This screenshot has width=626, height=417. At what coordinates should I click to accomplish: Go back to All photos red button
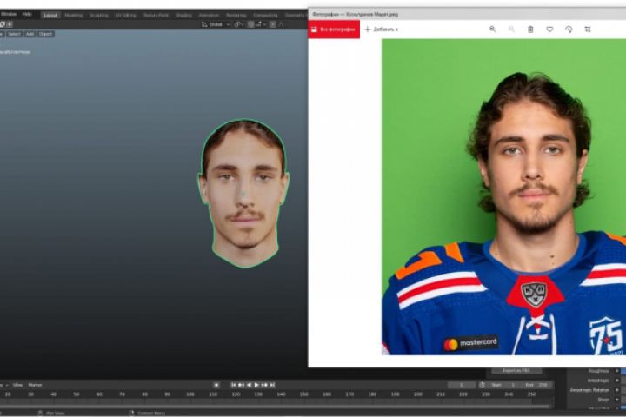(334, 30)
